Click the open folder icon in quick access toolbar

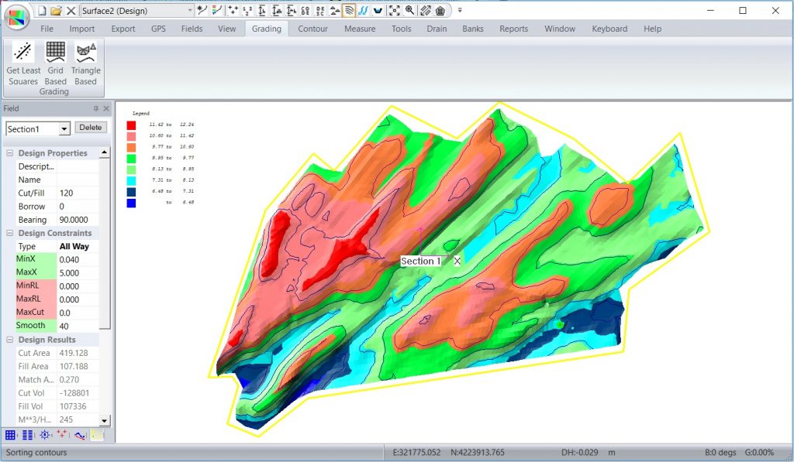tap(56, 11)
